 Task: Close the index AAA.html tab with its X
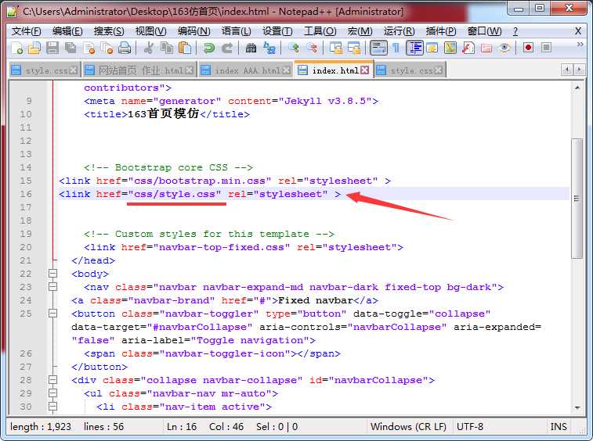tap(287, 70)
